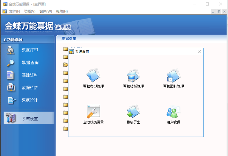Click the 模板导出 export icon
Screen dimensions: 228x156
(x=133, y=111)
